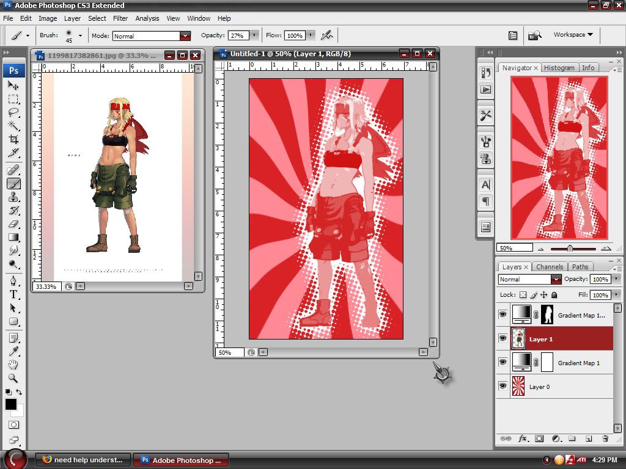Create a new layer in Layers panel
Screen dimensions: 626x469
(x=589, y=438)
